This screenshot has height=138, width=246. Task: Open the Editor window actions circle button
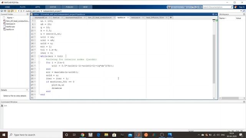point(213,14)
